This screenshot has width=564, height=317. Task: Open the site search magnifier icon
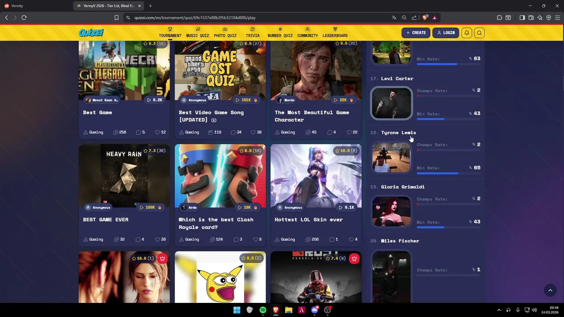(x=479, y=33)
